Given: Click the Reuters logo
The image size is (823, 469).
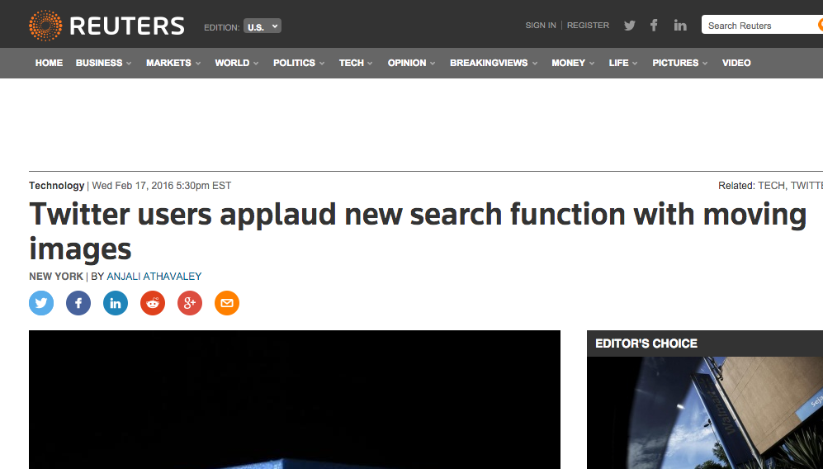Looking at the screenshot, I should (x=106, y=26).
